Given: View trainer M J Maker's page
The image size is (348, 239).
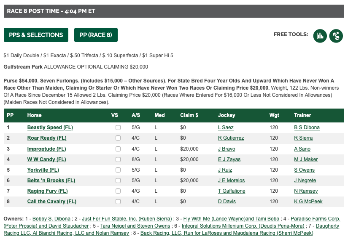Looking at the screenshot, I should pos(306,159).
